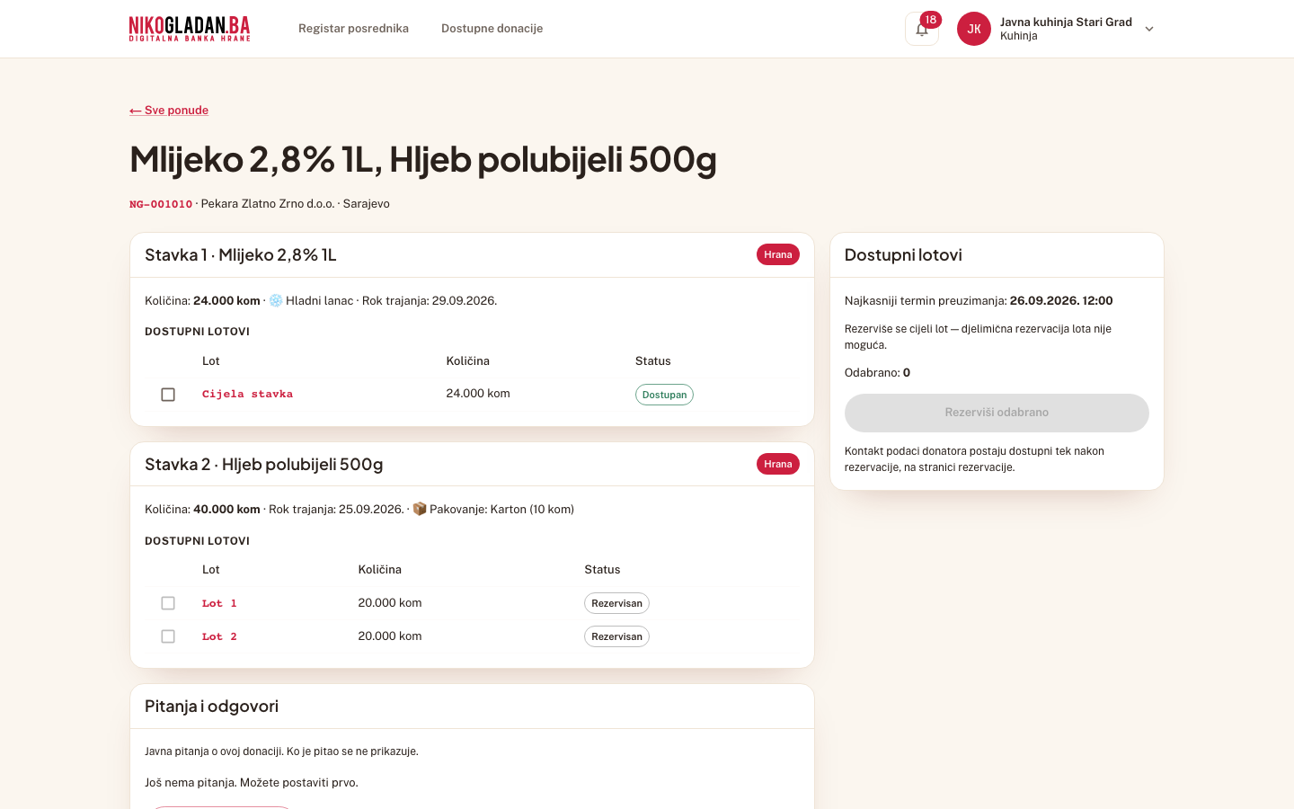Image resolution: width=1294 pixels, height=809 pixels.
Task: Click the Hrana tag on Stavka 1
Action: point(778,254)
